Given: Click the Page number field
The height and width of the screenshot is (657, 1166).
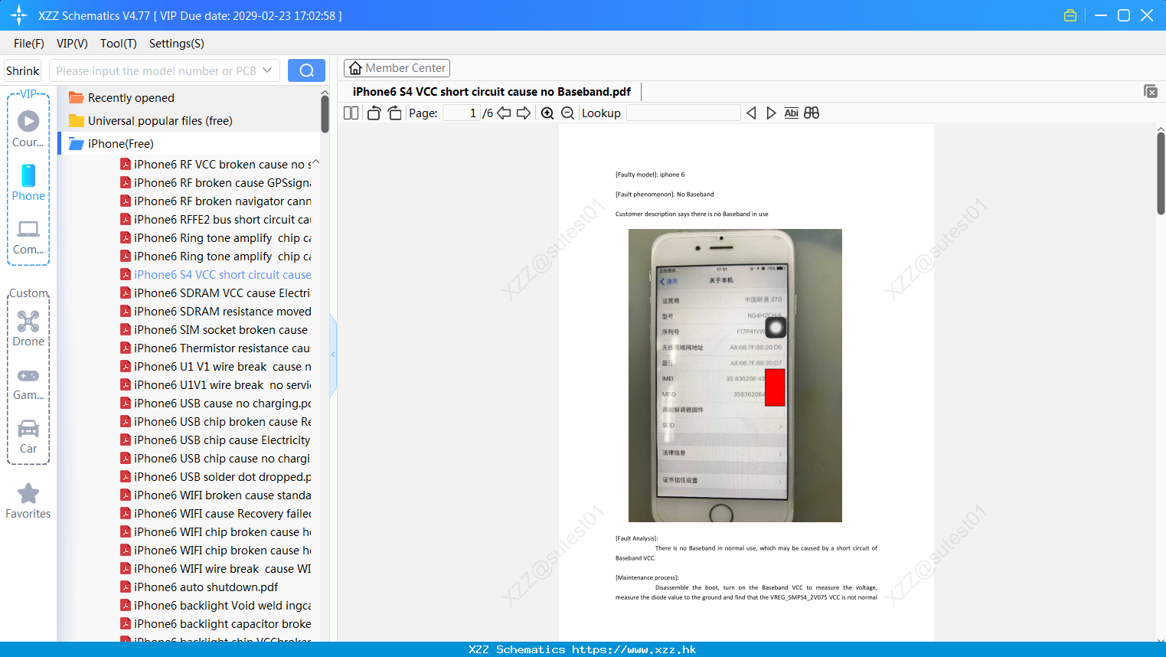Looking at the screenshot, I should [x=462, y=113].
